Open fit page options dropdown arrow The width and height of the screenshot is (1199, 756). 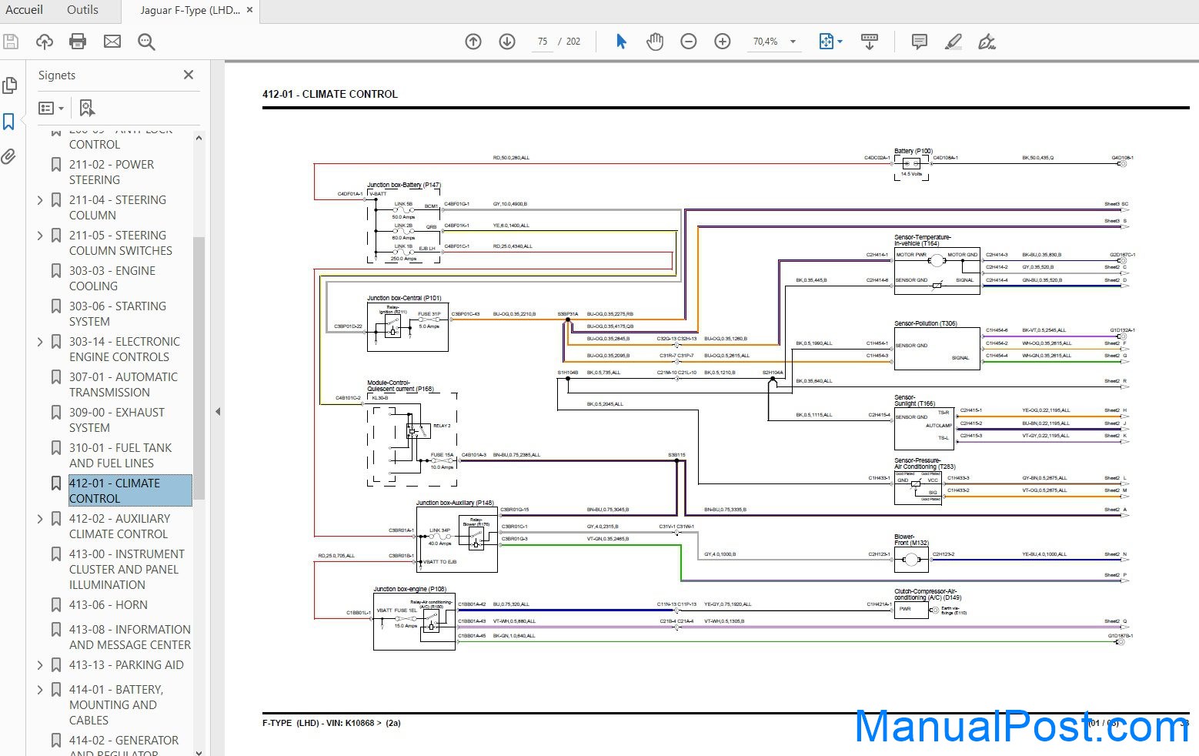840,42
